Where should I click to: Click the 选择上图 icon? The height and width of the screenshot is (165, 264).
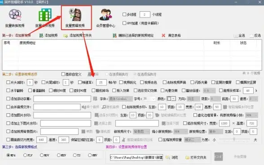pyautogui.click(x=96, y=123)
